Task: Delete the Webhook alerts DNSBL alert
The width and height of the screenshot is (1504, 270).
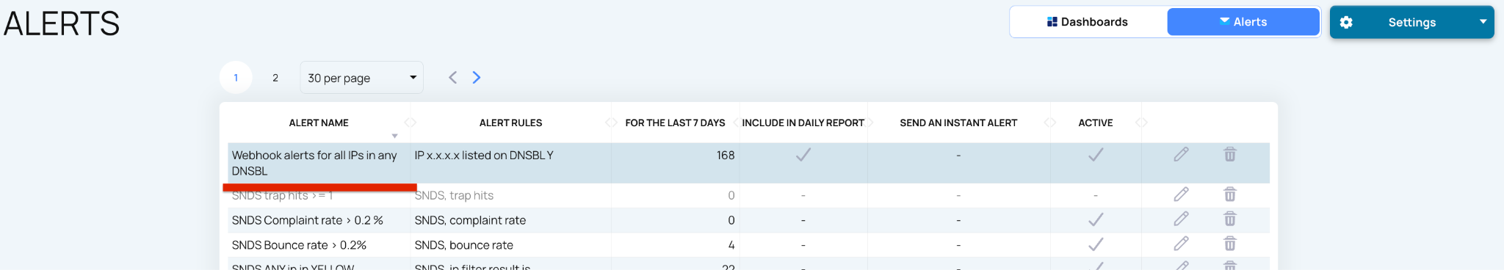Action: coord(1230,154)
